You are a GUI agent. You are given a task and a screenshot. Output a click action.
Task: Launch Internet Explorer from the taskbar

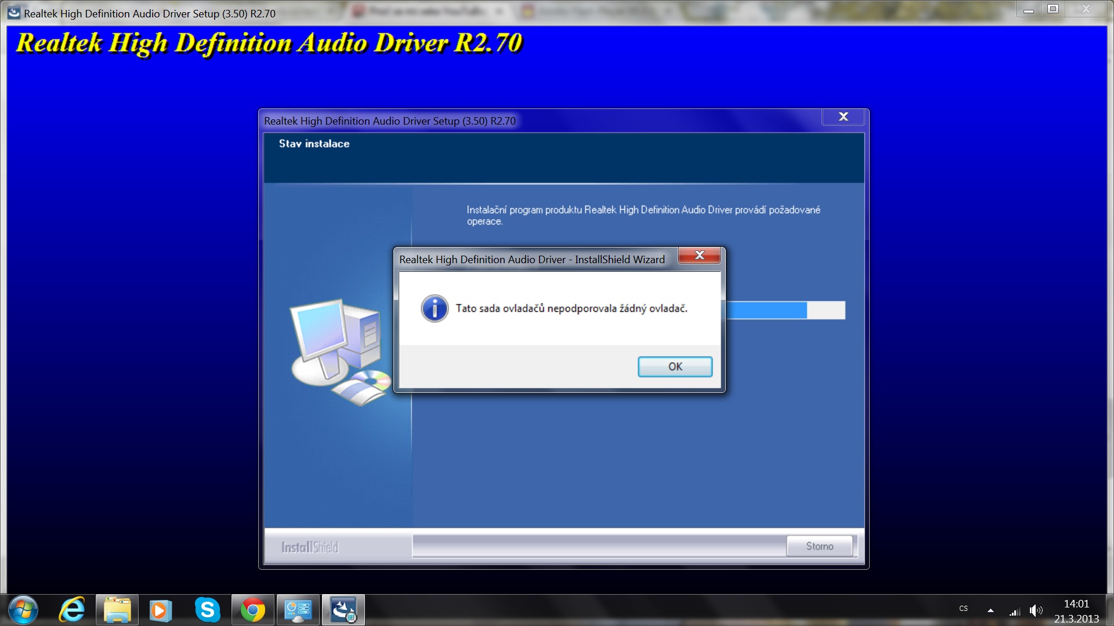(72, 610)
